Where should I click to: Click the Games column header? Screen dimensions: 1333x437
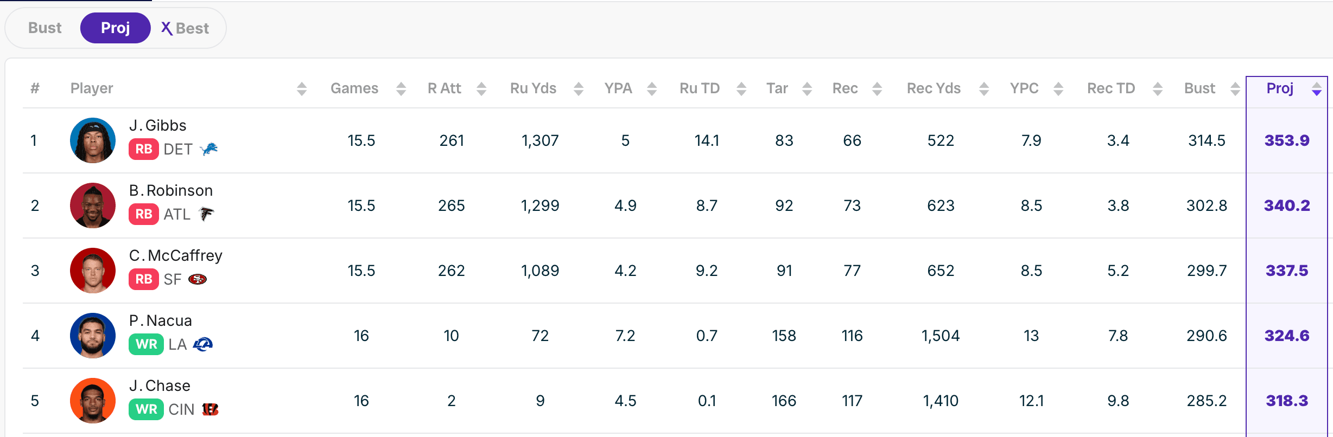[x=354, y=88]
